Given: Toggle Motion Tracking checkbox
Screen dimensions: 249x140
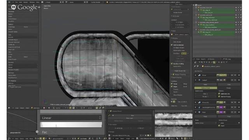Looking at the screenshot, I should [174, 74].
